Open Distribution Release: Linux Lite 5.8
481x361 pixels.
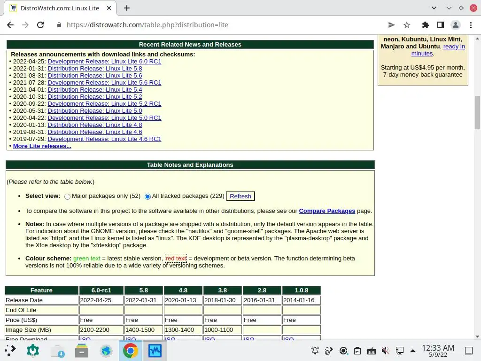point(95,69)
